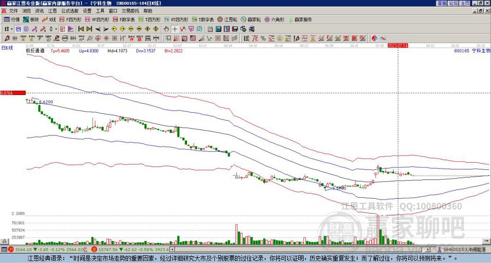Select the red pencil drawing tool
Viewport: 491px width, 263px height.
(x=6, y=38)
